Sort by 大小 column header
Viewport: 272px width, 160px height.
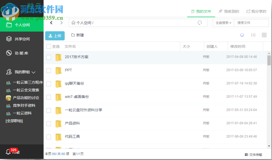click(186, 46)
